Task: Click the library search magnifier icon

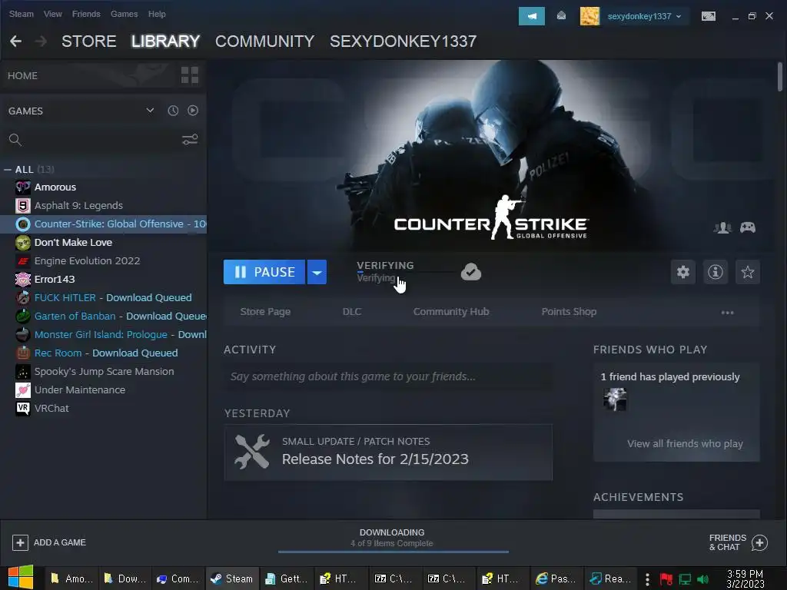Action: [15, 140]
